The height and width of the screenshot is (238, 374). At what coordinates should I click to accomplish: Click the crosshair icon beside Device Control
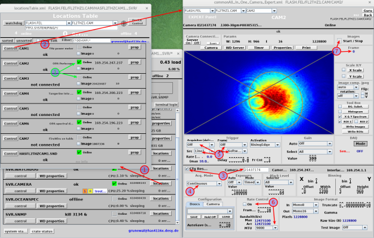(x=123, y=22)
